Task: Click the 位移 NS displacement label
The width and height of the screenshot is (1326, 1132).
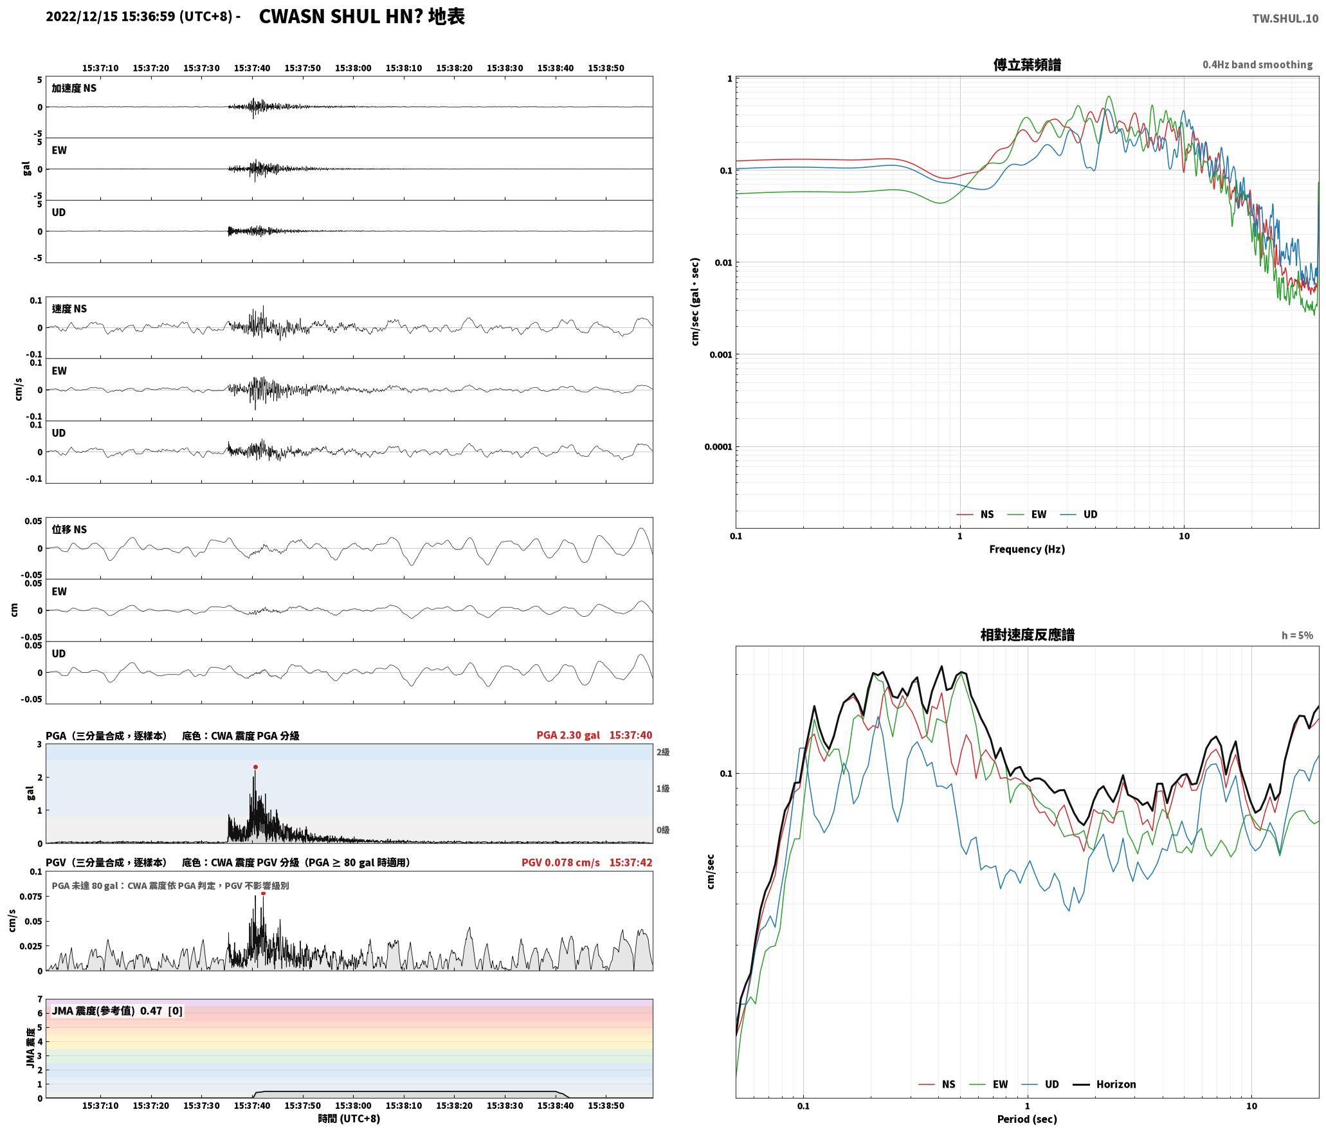Action: click(69, 529)
